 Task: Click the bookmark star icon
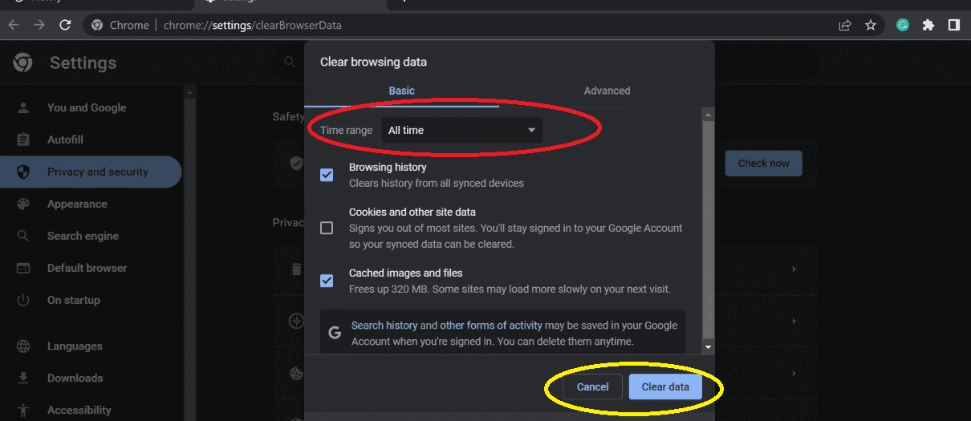[x=871, y=25]
